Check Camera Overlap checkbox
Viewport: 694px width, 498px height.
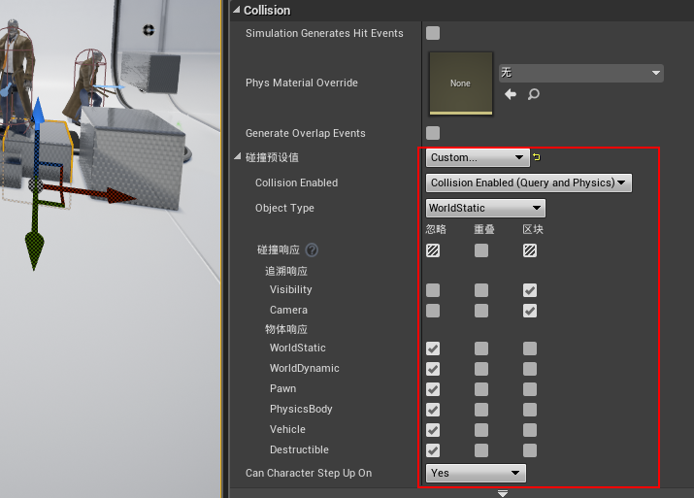coord(481,311)
